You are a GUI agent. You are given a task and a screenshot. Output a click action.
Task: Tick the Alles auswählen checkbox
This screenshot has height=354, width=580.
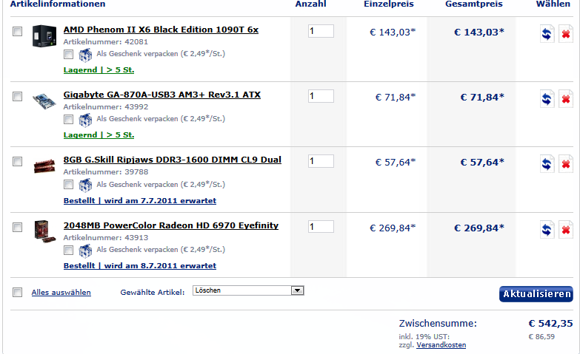point(17,293)
